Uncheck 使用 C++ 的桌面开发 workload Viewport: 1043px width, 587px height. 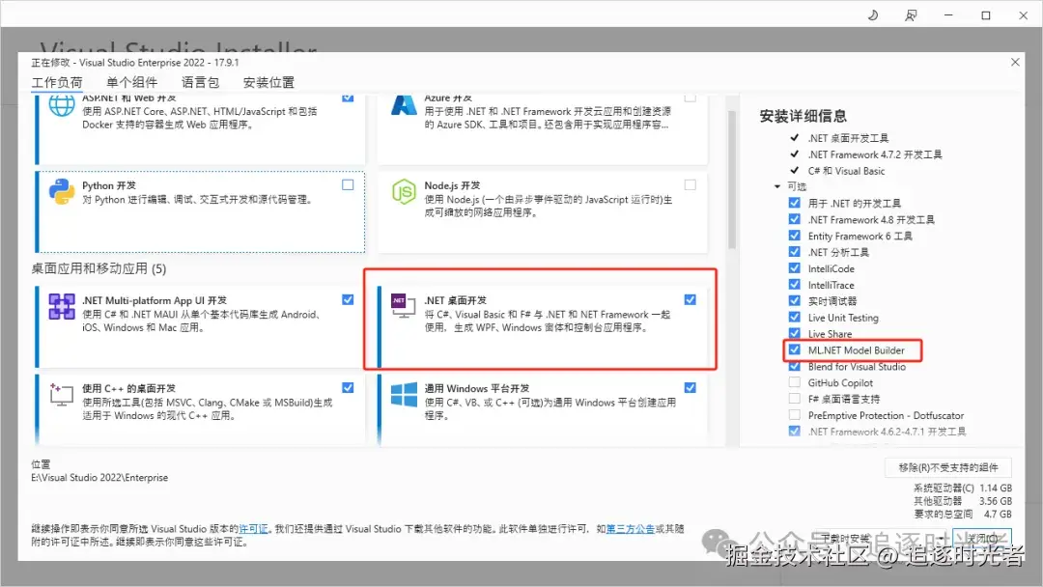[348, 387]
